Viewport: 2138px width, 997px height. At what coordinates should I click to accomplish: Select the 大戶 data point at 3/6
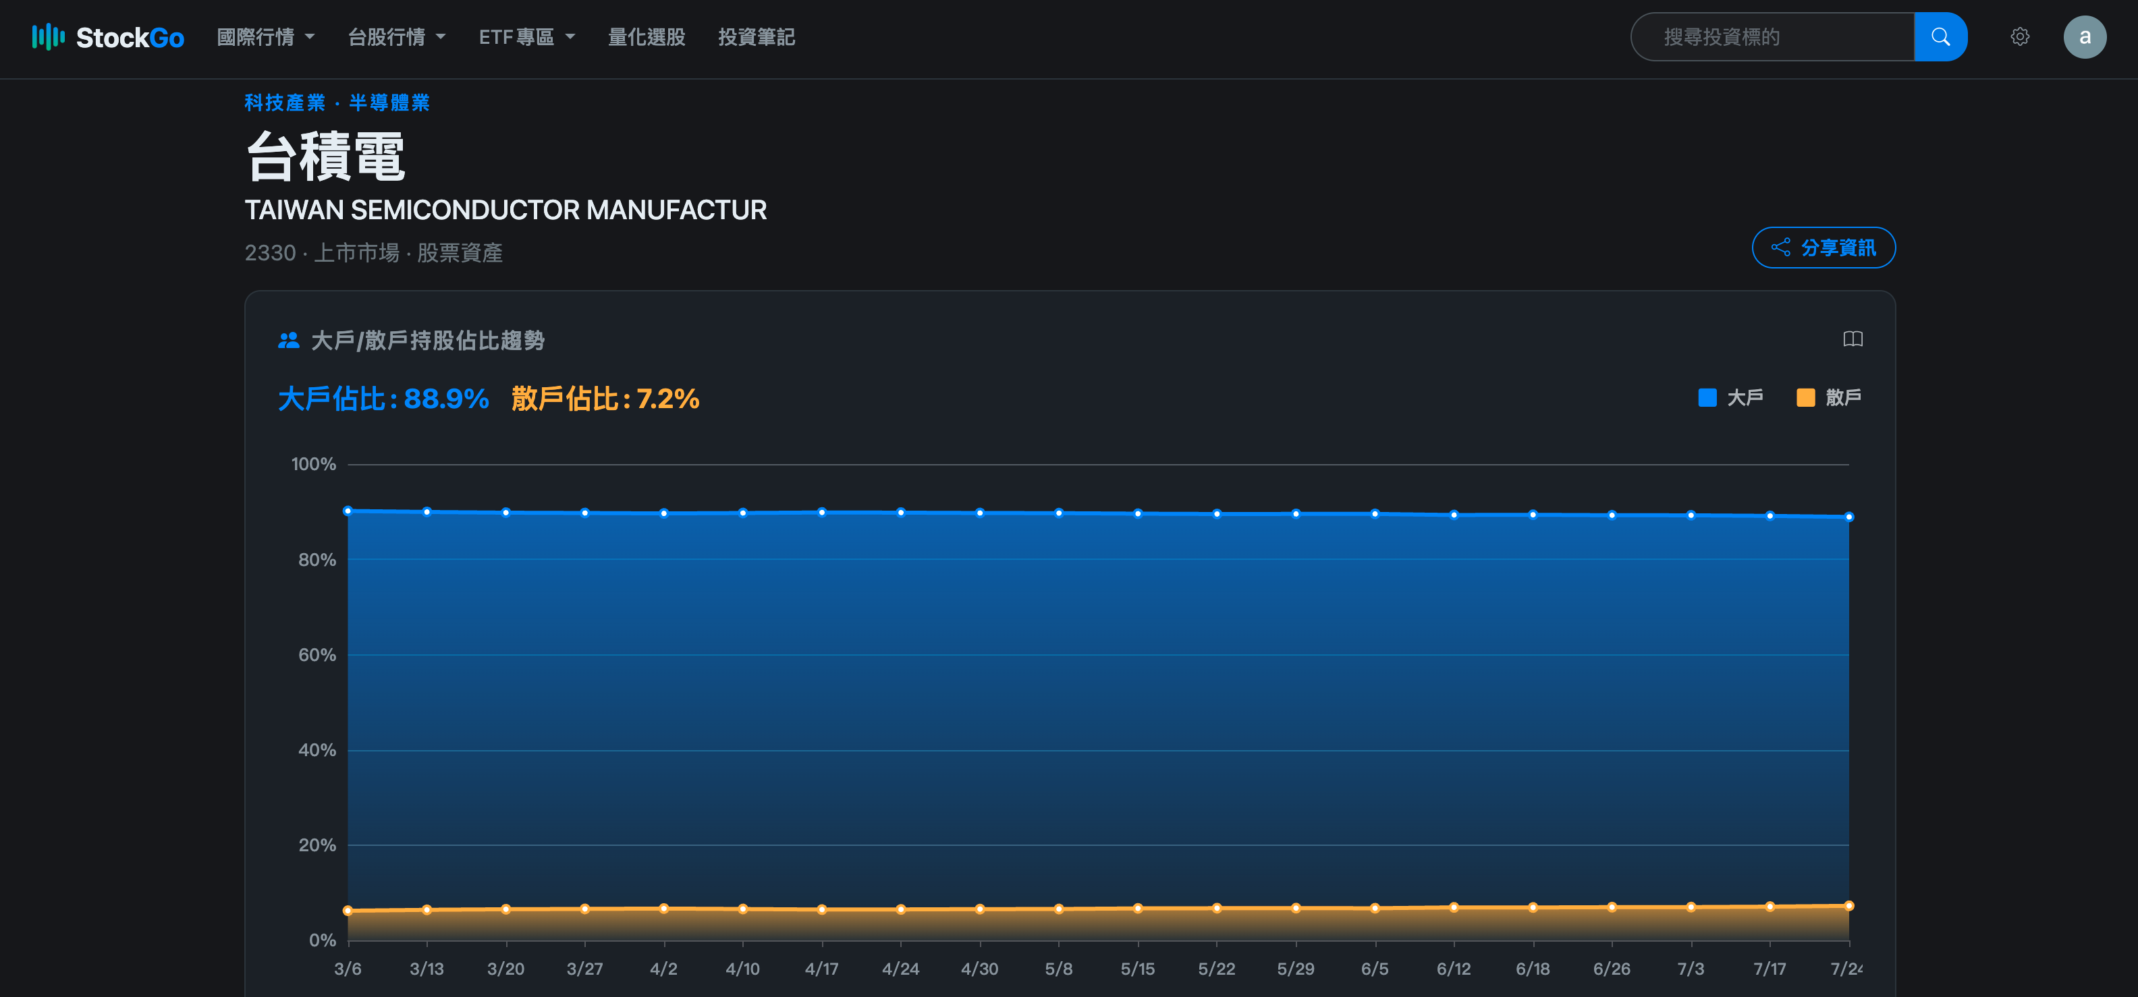(x=348, y=511)
